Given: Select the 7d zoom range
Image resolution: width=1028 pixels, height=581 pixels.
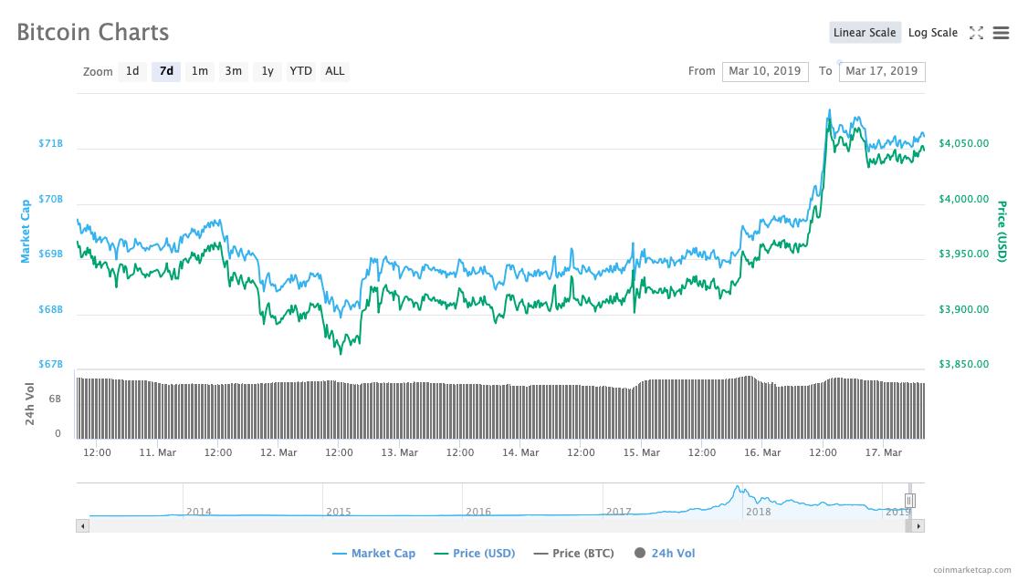Looking at the screenshot, I should click(166, 71).
